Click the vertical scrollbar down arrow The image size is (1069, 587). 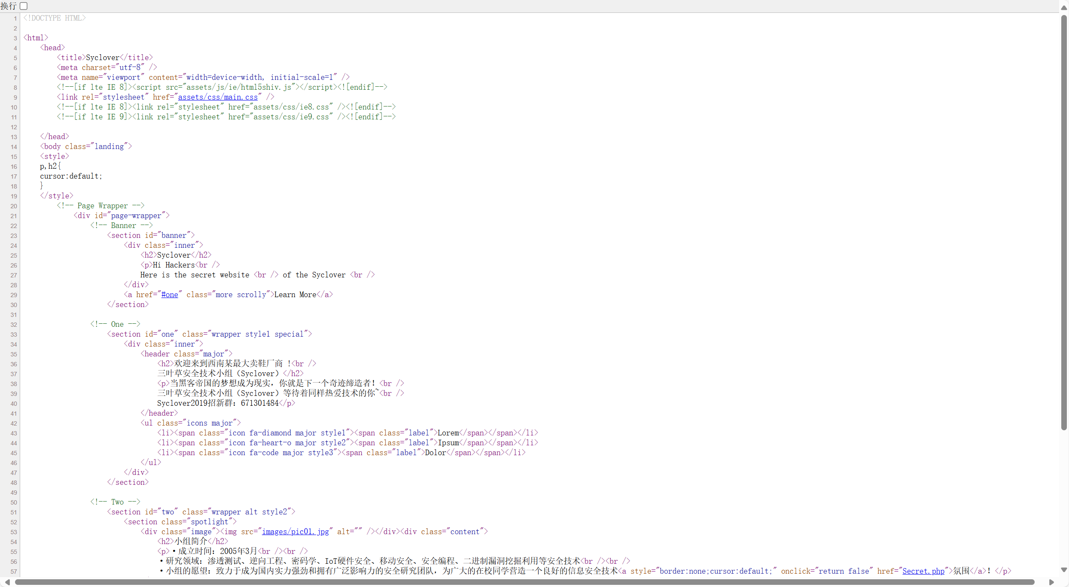coord(1064,570)
